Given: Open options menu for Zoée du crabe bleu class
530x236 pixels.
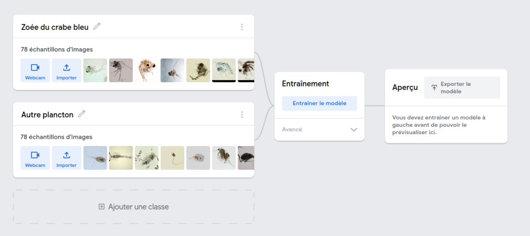Looking at the screenshot, I should [x=242, y=27].
